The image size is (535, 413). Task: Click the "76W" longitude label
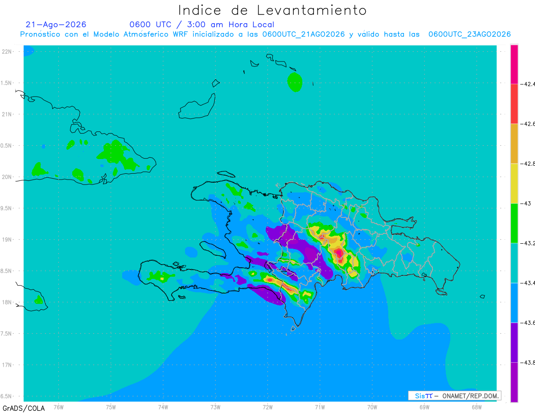click(58, 407)
